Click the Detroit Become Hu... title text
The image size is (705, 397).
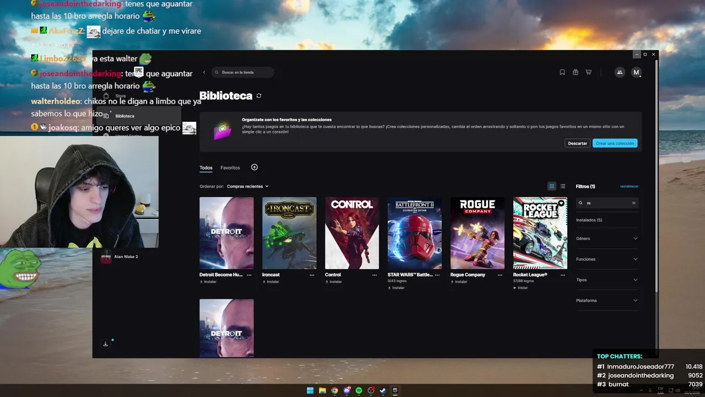[x=221, y=275]
